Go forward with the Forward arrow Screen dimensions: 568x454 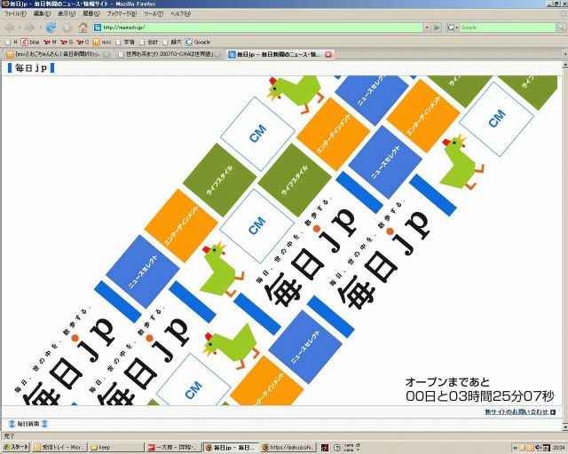click(30, 27)
